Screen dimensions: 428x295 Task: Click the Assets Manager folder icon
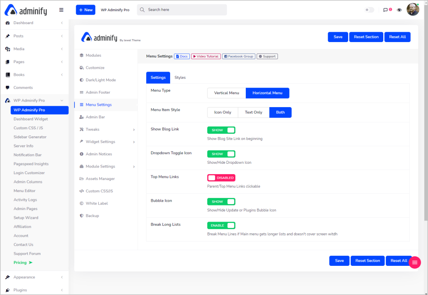coord(82,179)
